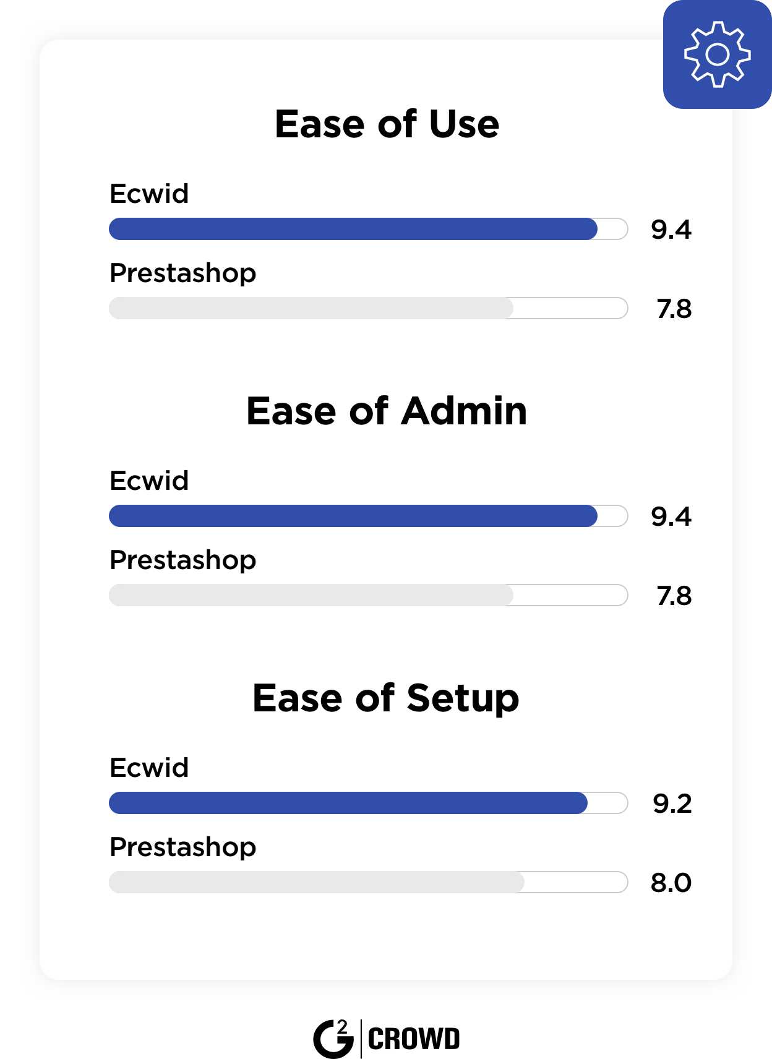
Task: Select the Ecwid label under Ease of Use
Action: [x=149, y=194]
